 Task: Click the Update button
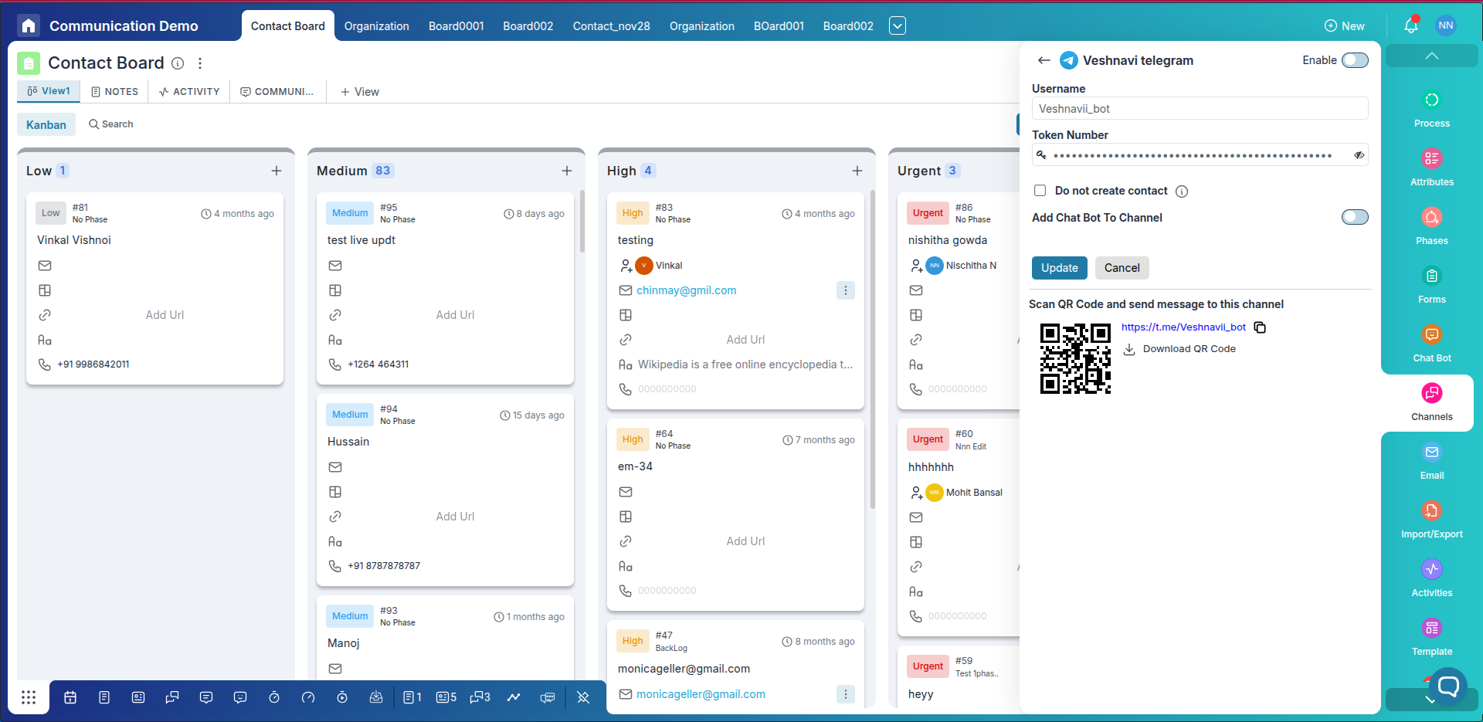pos(1059,268)
